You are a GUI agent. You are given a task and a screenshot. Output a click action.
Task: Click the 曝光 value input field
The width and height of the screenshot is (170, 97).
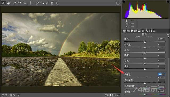pos(161,39)
